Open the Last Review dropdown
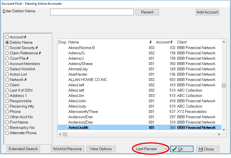The width and height of the screenshot is (231, 158). point(152,149)
